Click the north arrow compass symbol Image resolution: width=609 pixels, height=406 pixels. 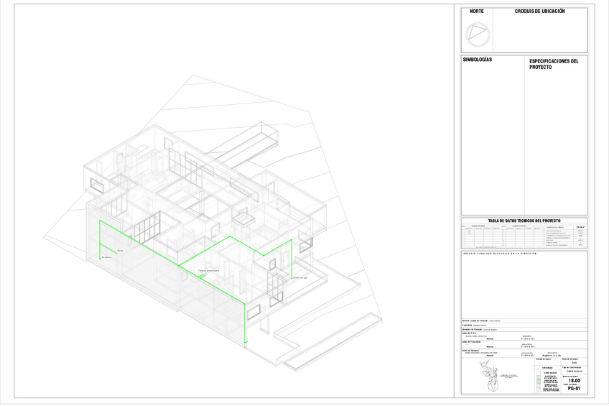478,35
